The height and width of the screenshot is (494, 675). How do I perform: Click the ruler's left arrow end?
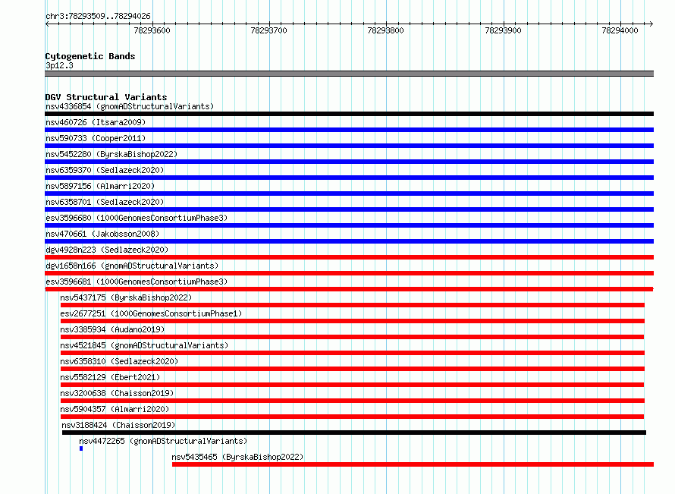click(47, 24)
